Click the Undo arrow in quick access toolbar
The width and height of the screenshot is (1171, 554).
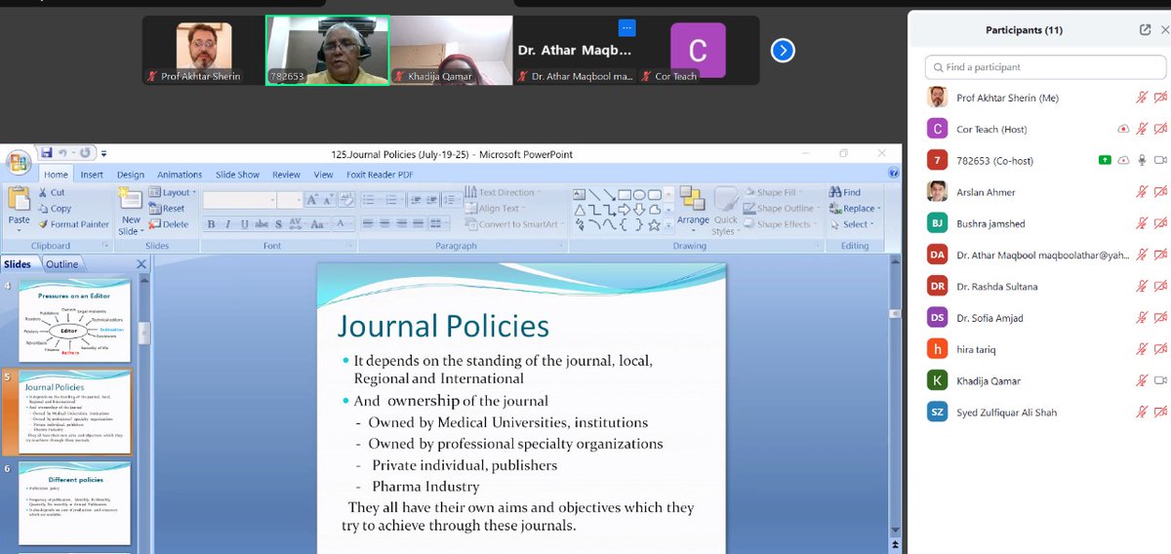(x=63, y=153)
